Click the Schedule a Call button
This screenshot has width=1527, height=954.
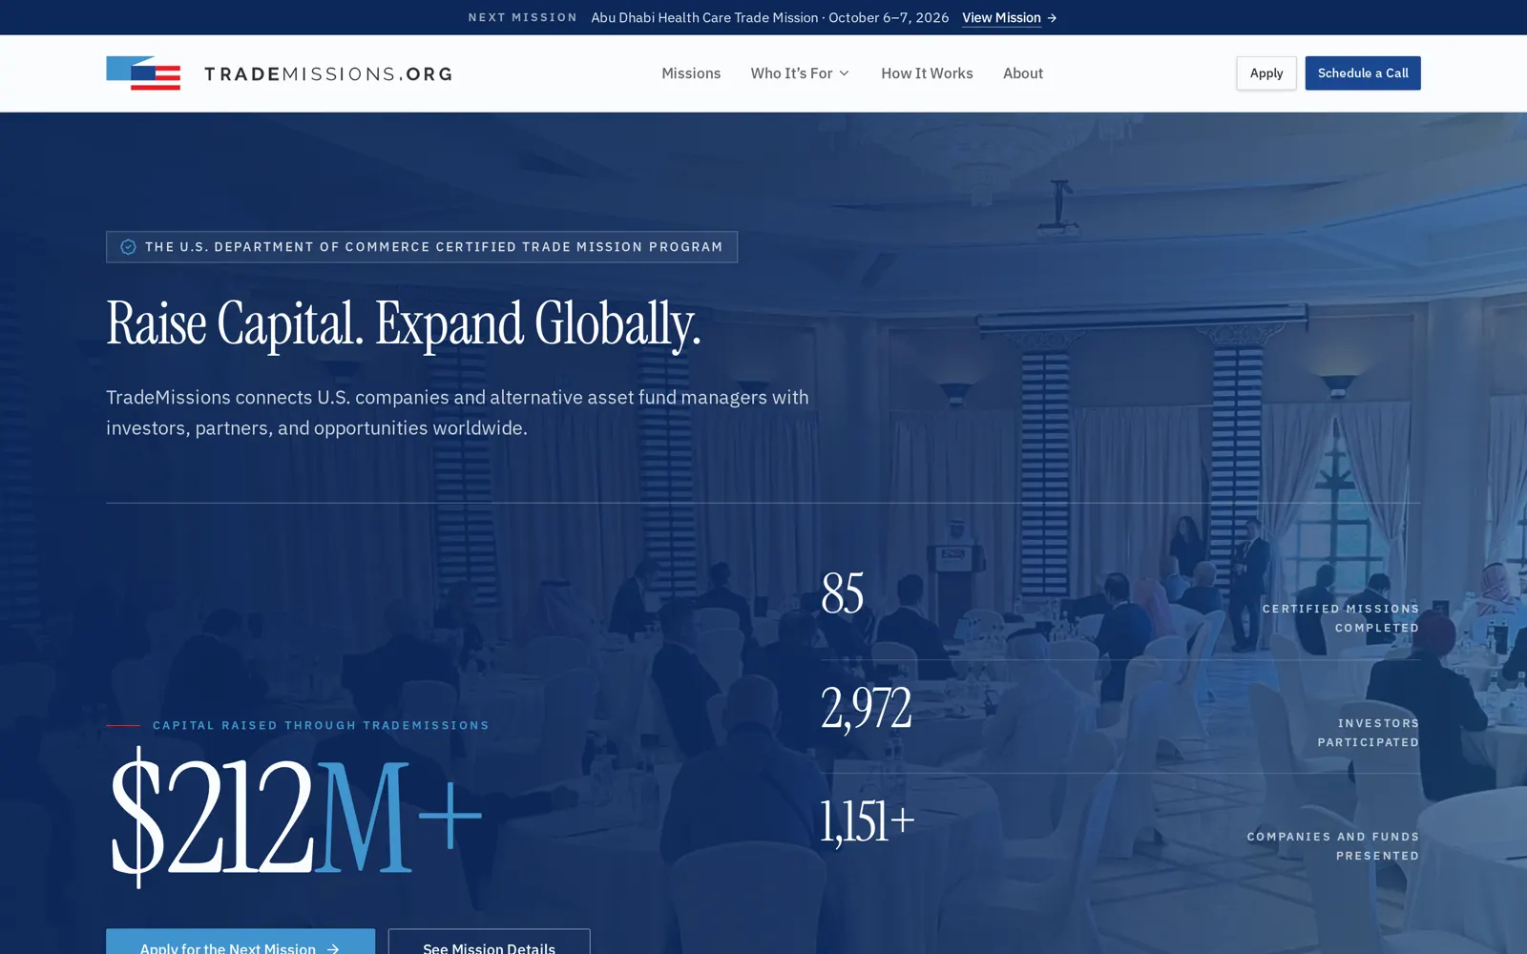pyautogui.click(x=1363, y=73)
